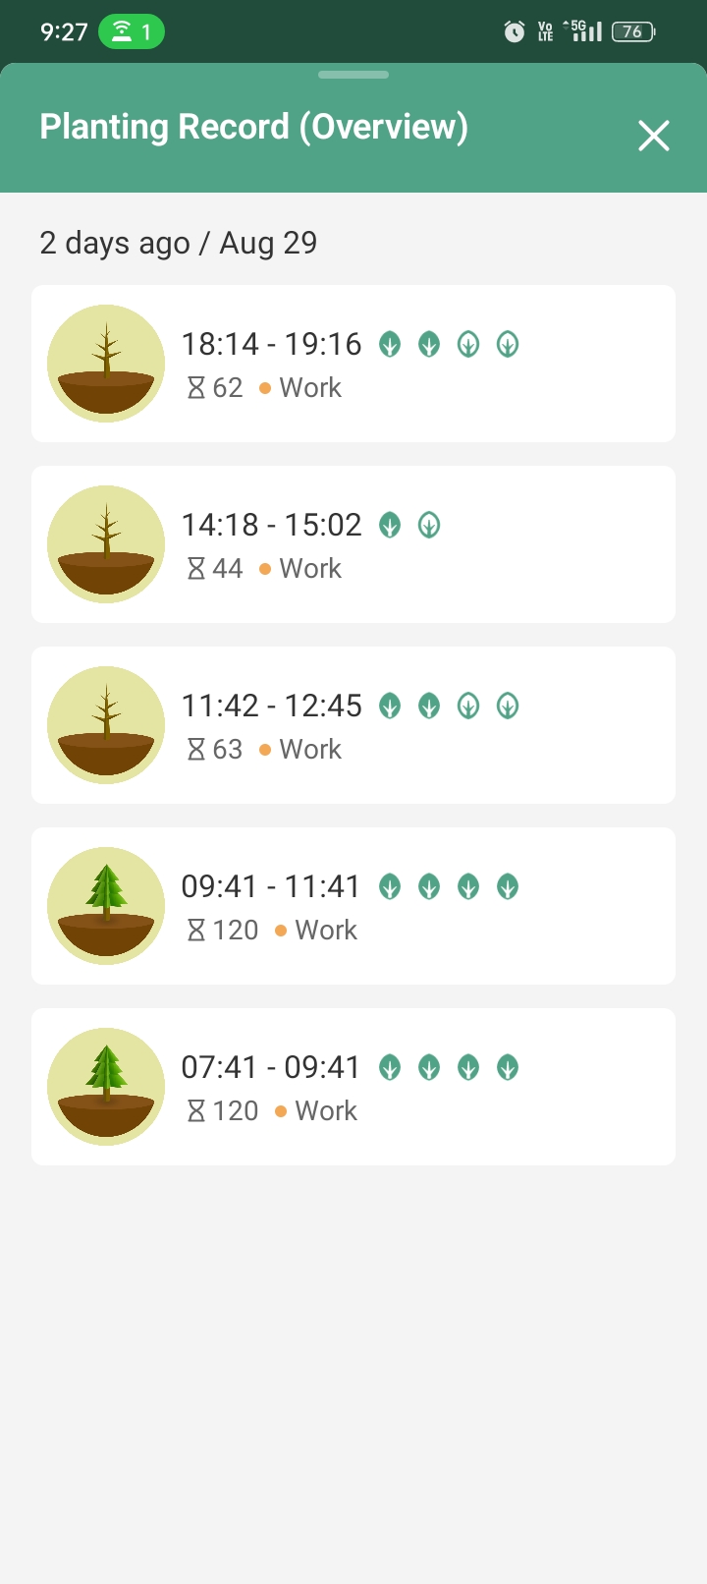The height and width of the screenshot is (1584, 707).
Task: Tap the alarm clock icon in status bar
Action: tap(515, 32)
